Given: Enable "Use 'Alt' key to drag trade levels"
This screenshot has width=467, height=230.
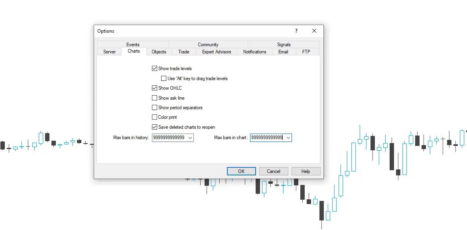Looking at the screenshot, I should click(x=164, y=78).
